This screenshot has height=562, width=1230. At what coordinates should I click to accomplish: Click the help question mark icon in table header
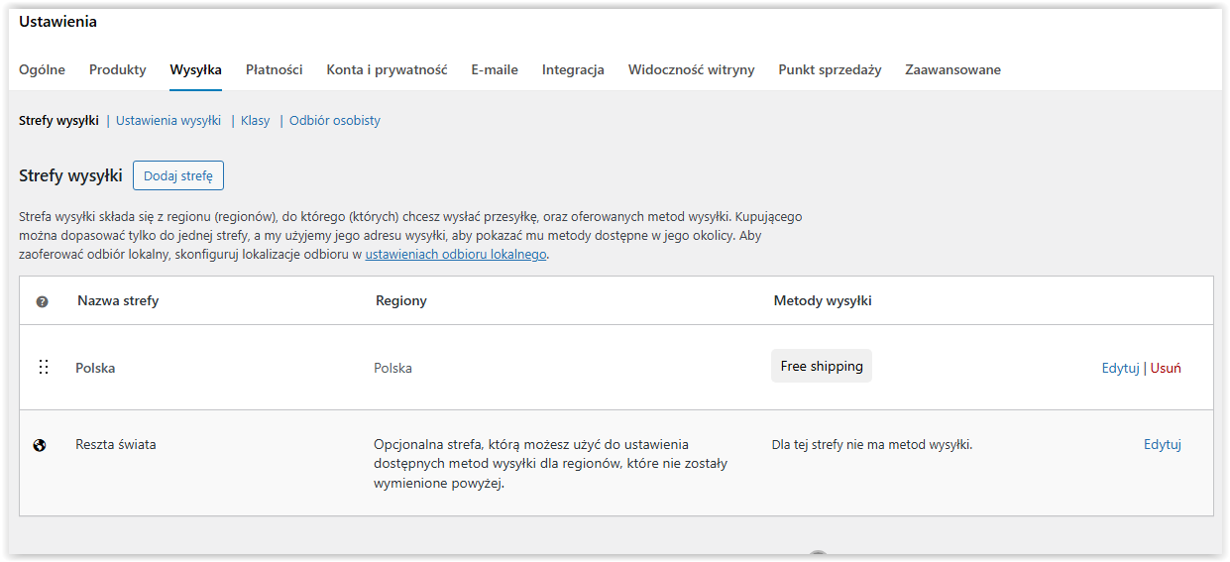coord(42,301)
